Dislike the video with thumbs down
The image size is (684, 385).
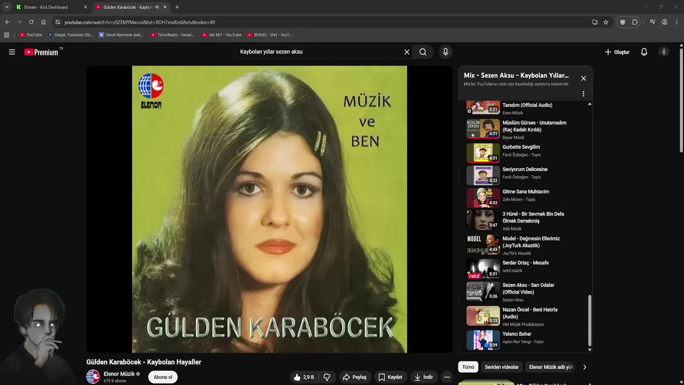point(327,377)
